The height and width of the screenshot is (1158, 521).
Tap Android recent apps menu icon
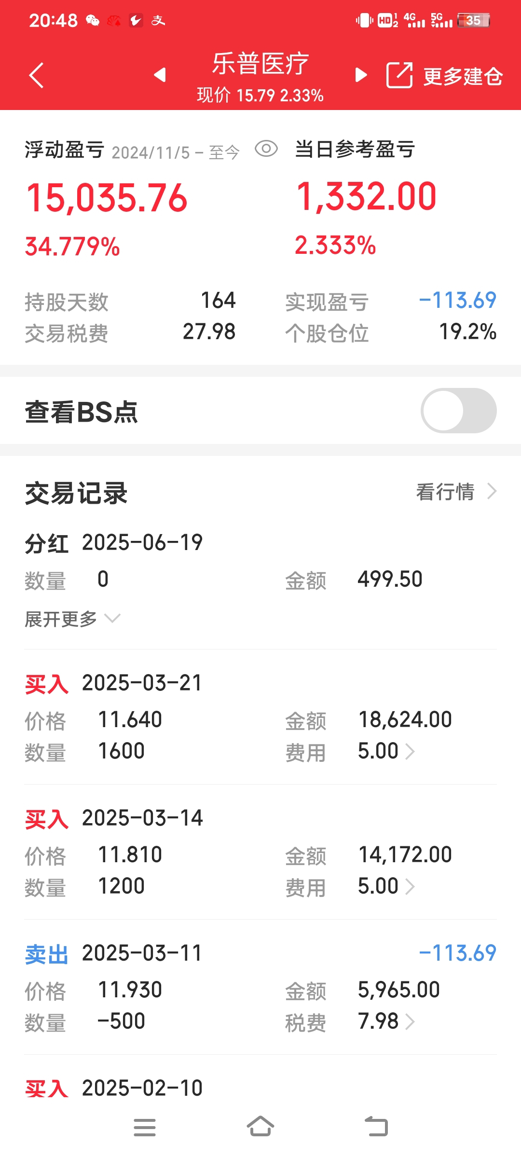[x=145, y=1128]
